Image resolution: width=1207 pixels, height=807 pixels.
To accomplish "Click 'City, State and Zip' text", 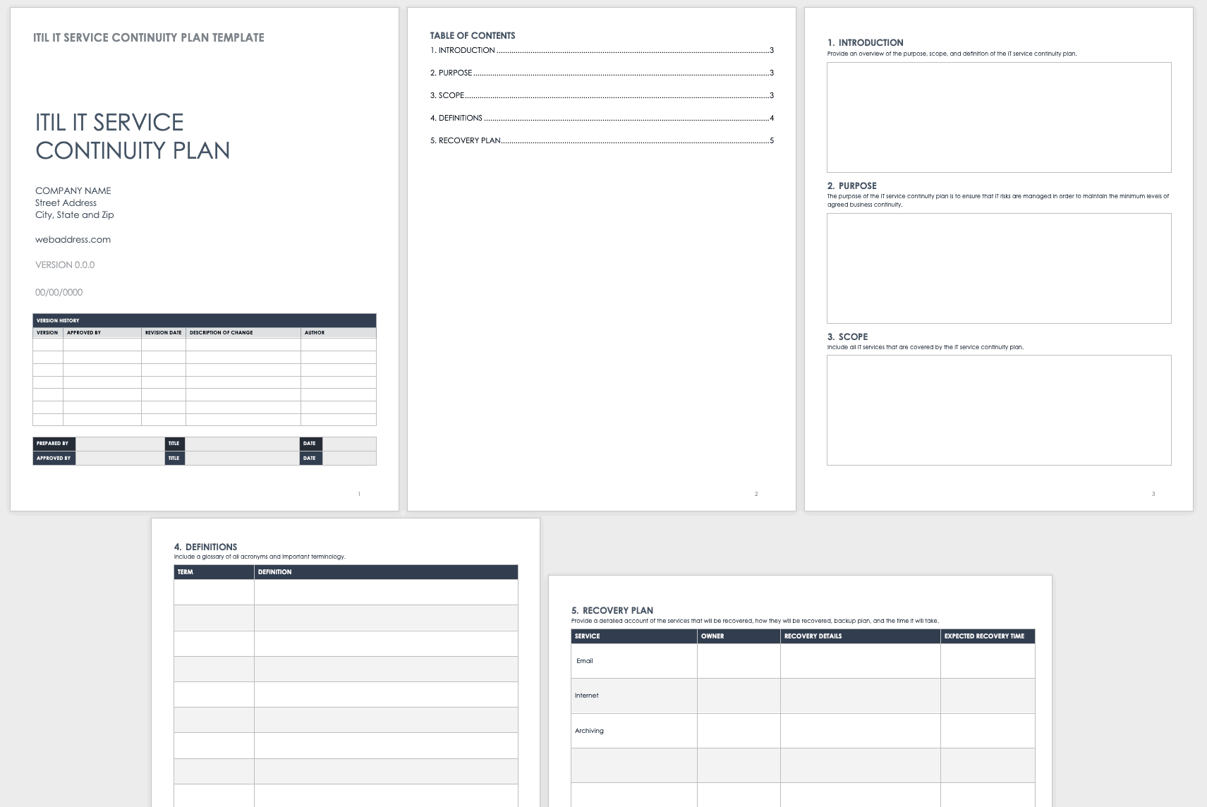I will pyautogui.click(x=75, y=214).
